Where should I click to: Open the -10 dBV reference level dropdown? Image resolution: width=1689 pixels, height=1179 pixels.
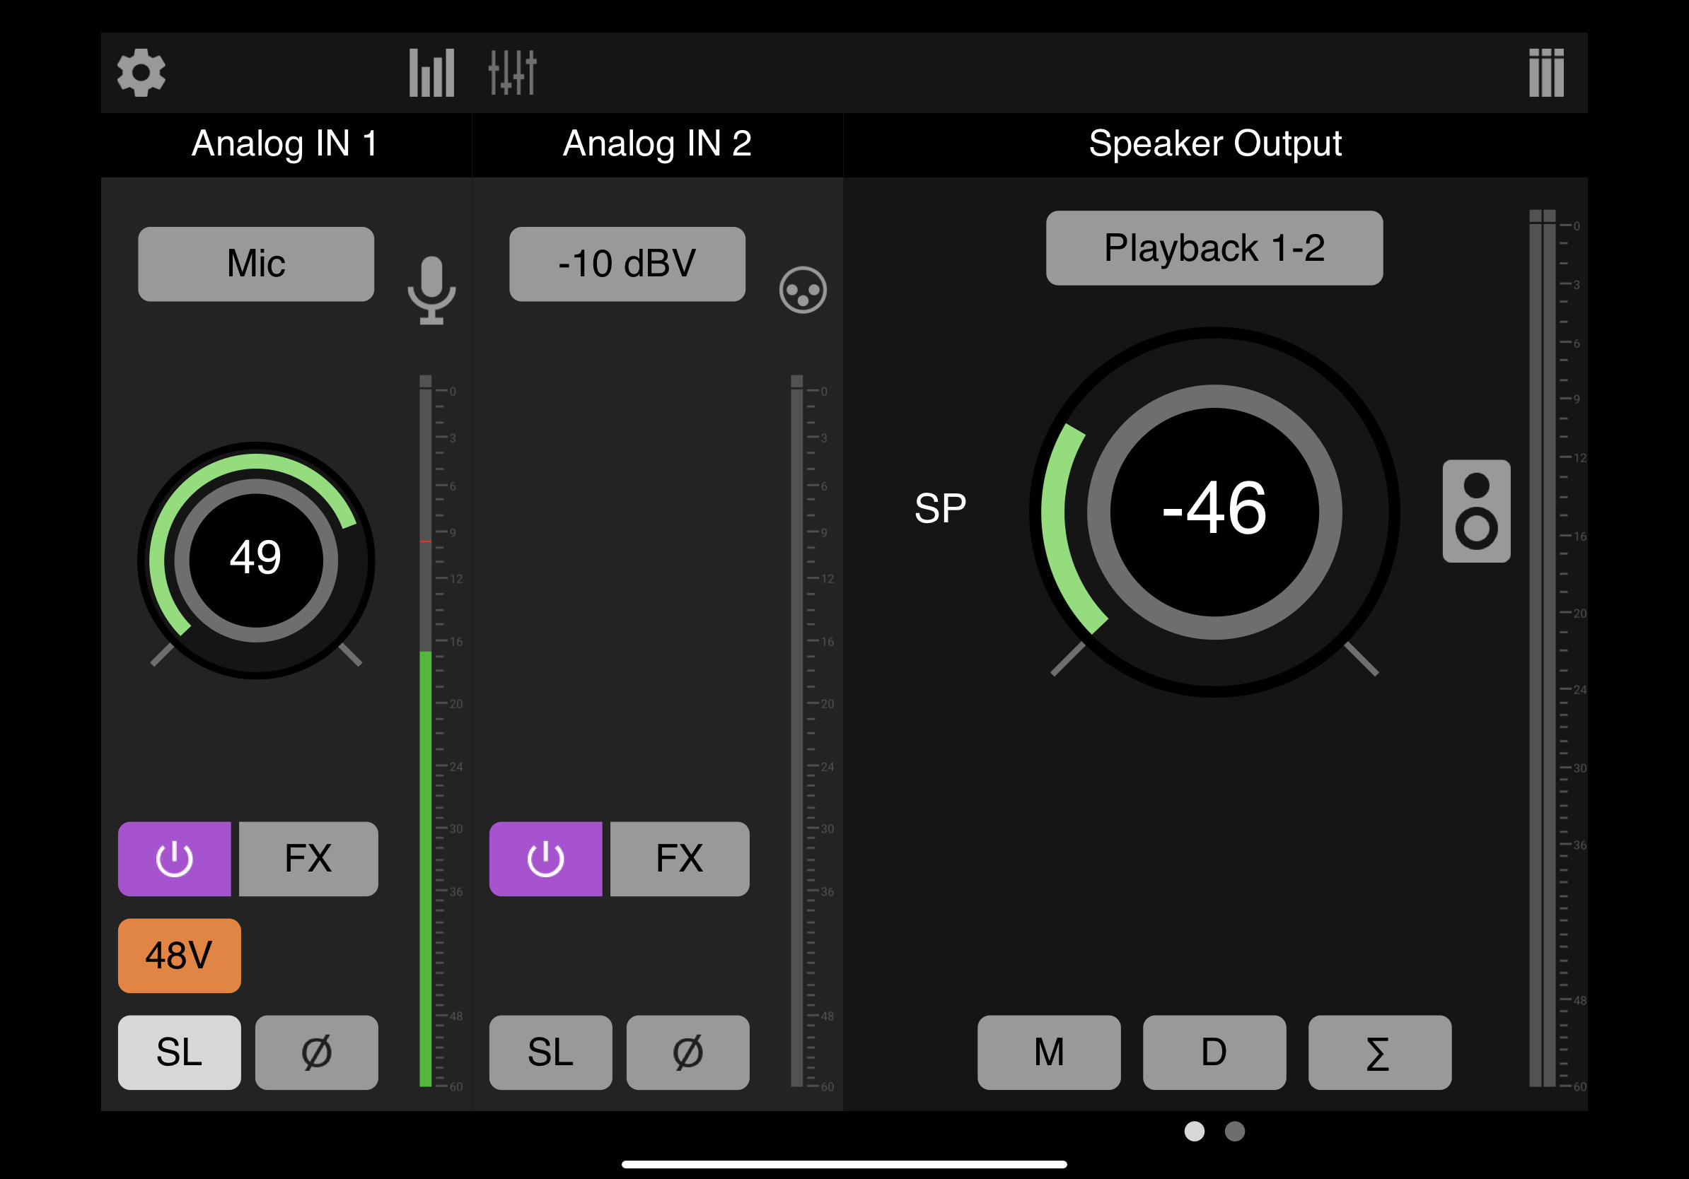(627, 264)
